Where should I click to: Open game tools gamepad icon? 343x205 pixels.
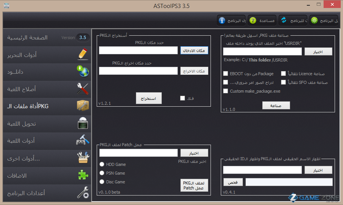click(x=82, y=141)
